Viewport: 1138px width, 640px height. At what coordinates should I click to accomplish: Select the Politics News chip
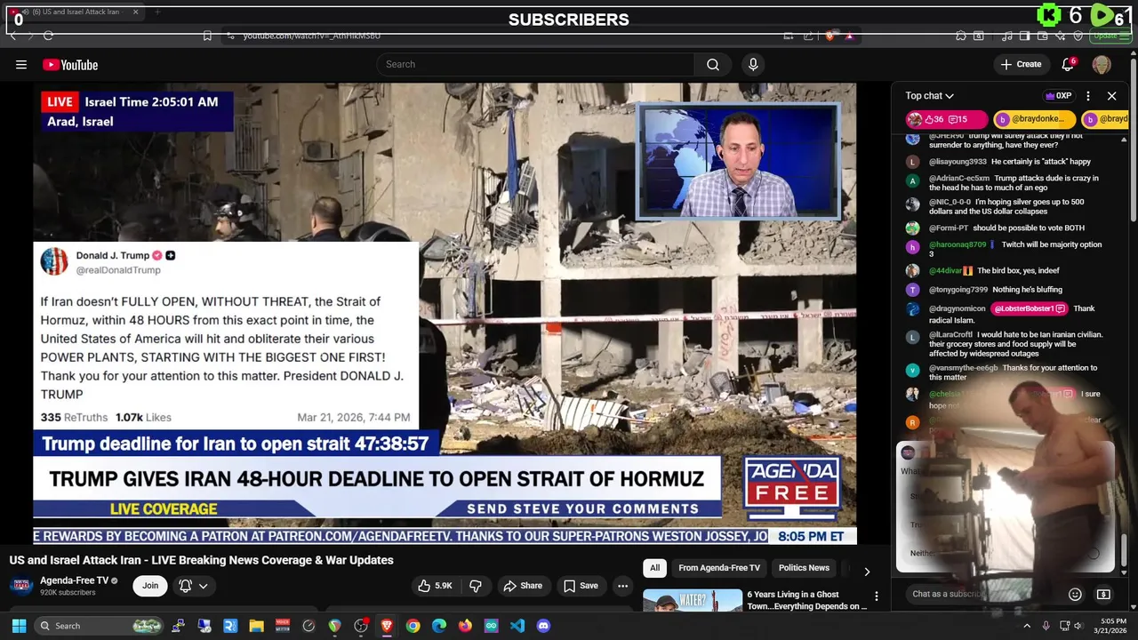tap(804, 568)
